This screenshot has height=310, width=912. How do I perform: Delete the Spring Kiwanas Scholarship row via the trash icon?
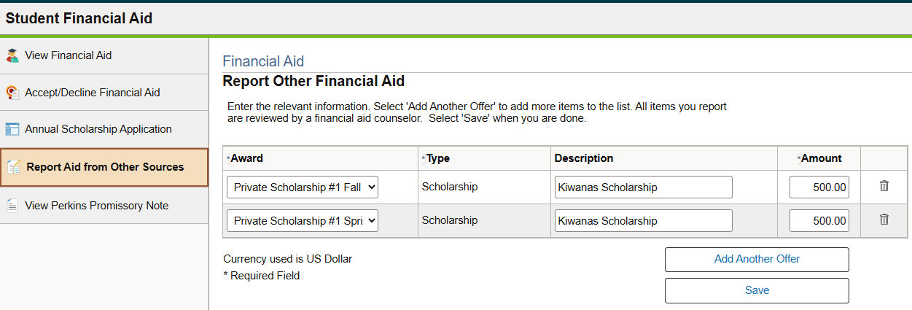tap(884, 220)
